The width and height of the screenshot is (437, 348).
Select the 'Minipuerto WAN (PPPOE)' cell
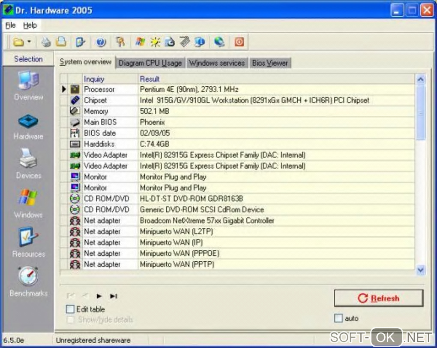point(276,254)
